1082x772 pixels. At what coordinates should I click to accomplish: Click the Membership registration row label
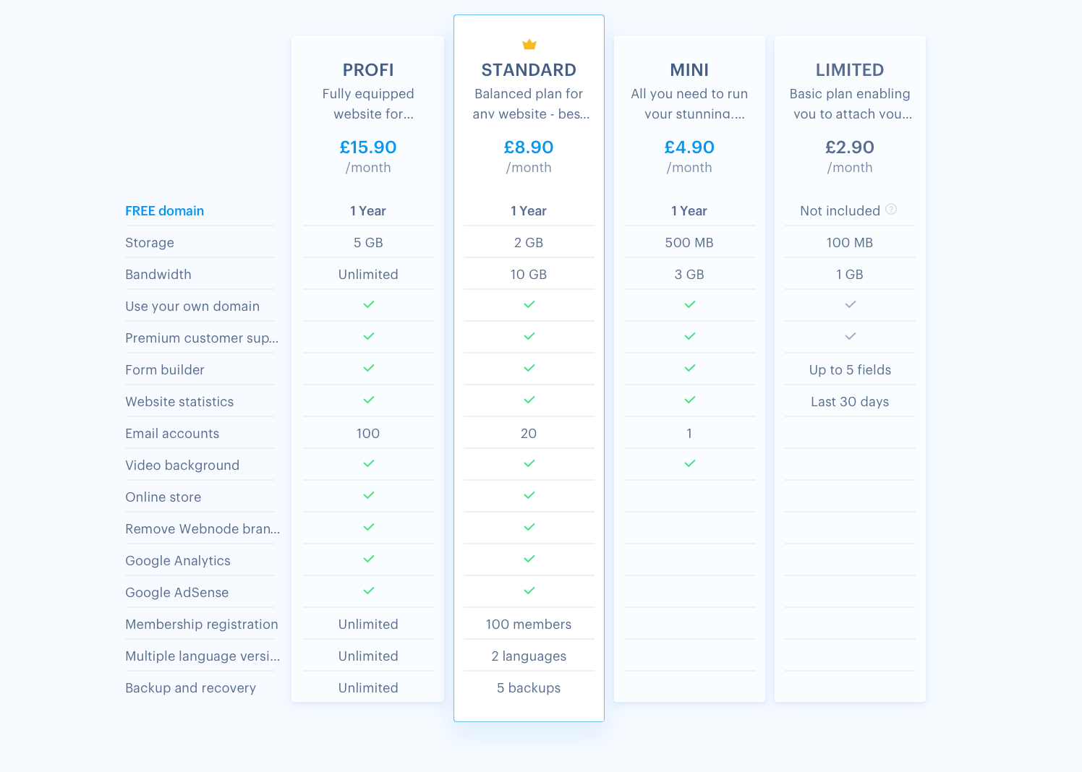202,625
